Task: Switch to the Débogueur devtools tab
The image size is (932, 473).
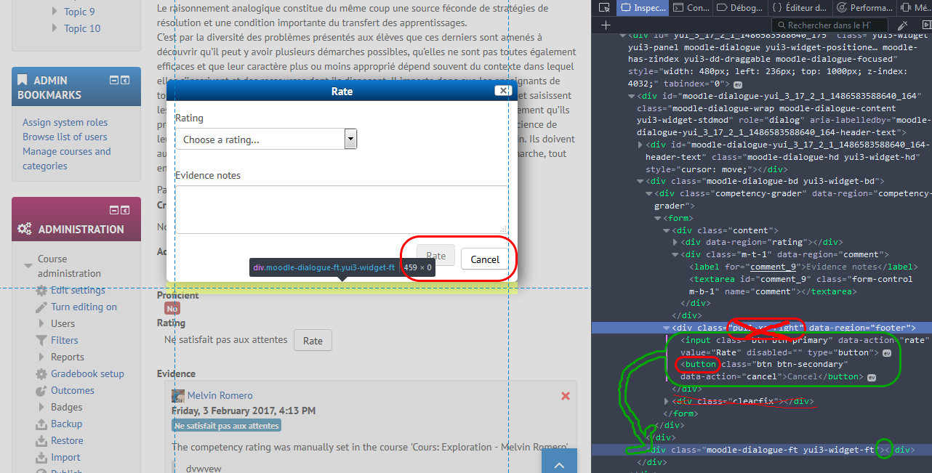Action: coord(739,8)
